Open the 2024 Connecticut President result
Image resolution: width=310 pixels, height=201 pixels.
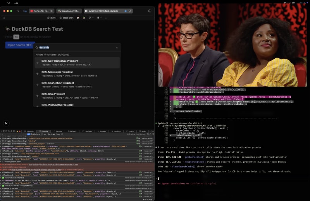click(77, 85)
